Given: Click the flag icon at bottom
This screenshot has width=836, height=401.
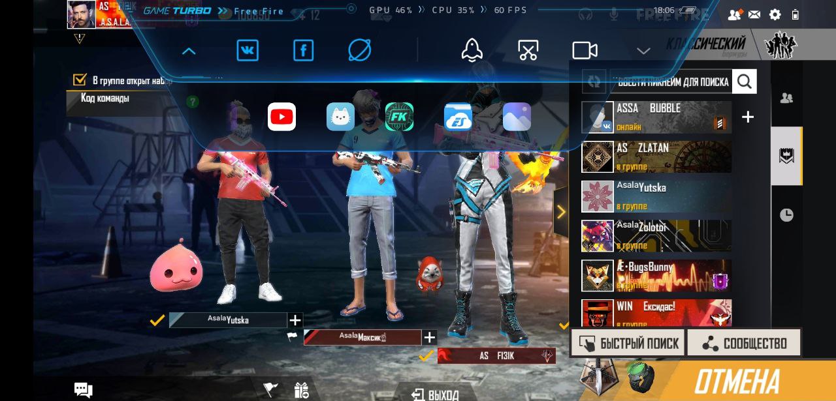Looking at the screenshot, I should coord(270,390).
